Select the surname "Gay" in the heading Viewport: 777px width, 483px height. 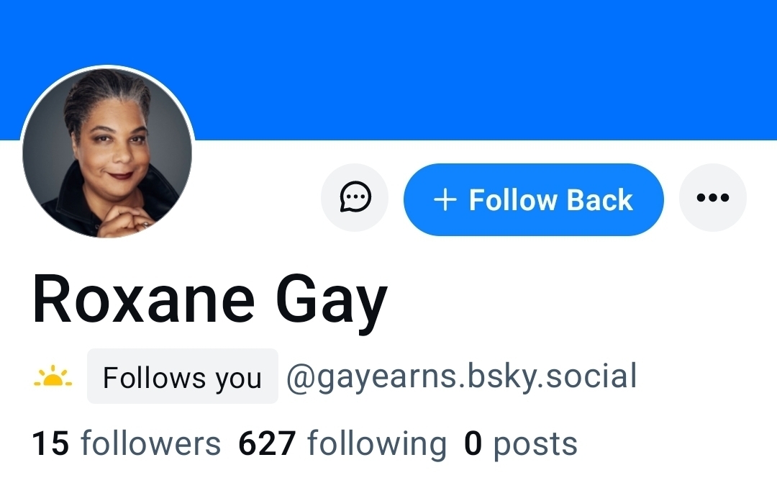click(332, 302)
